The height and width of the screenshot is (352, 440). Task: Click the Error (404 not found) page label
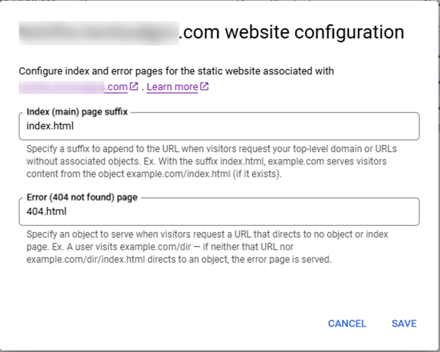click(x=82, y=198)
